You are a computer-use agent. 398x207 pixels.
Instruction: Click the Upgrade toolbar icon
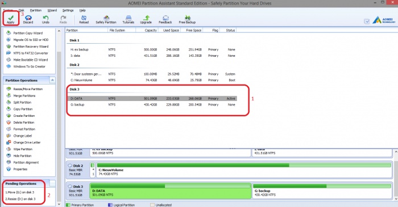[146, 19]
